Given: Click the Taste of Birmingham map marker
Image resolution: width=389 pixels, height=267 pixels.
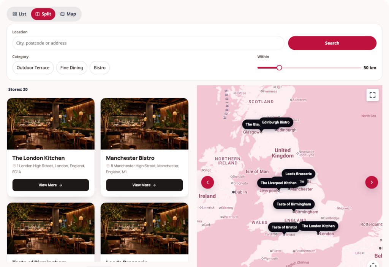Looking at the screenshot, I should (294, 204).
